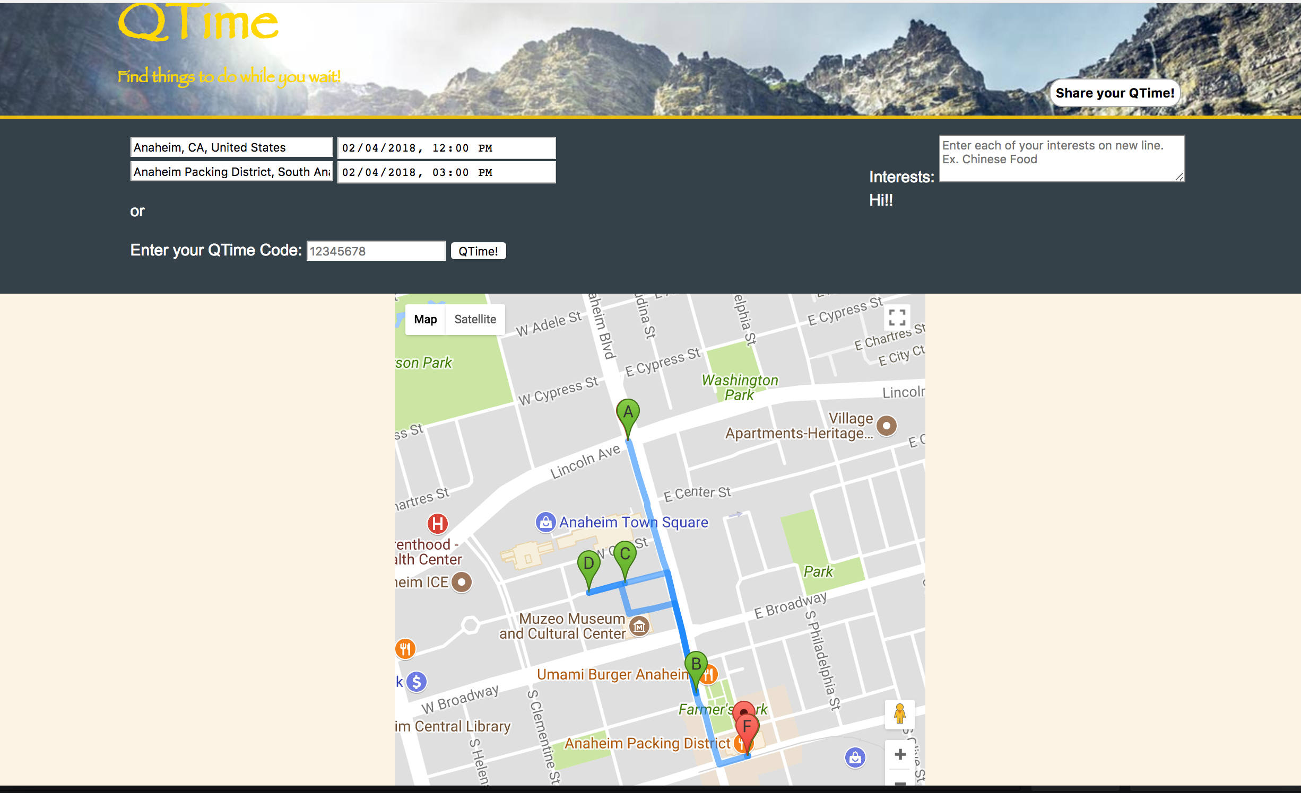Click the 03:00 PM end datetime field
Screen dimensions: 1301x793
pyautogui.click(x=446, y=172)
